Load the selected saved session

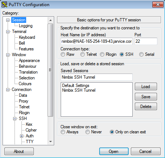146,87
